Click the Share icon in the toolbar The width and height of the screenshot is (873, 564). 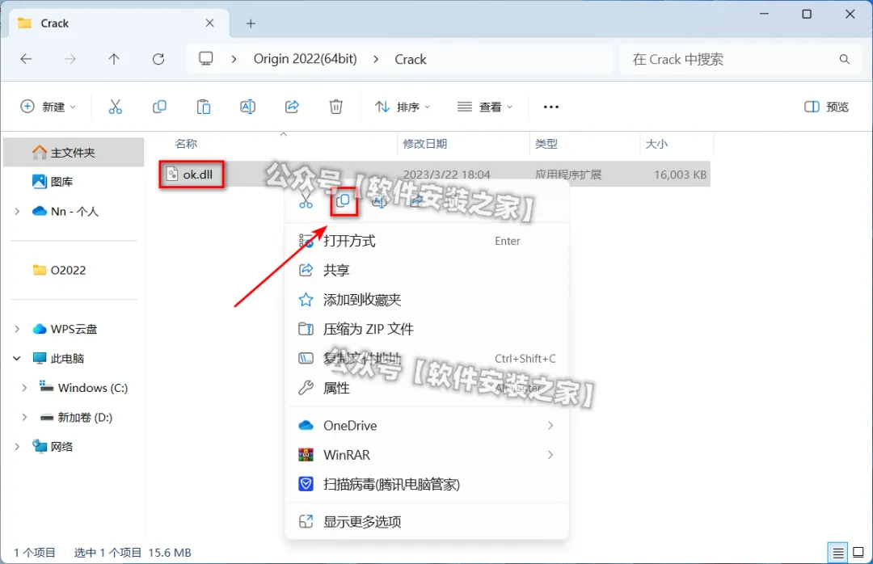point(292,107)
